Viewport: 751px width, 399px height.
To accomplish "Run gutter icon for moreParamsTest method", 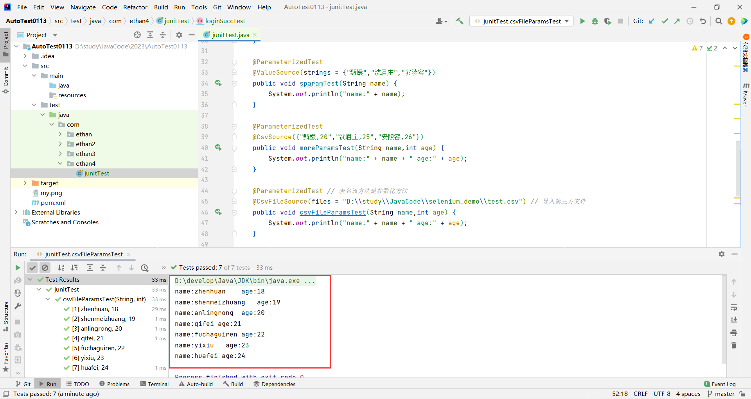I will point(218,147).
